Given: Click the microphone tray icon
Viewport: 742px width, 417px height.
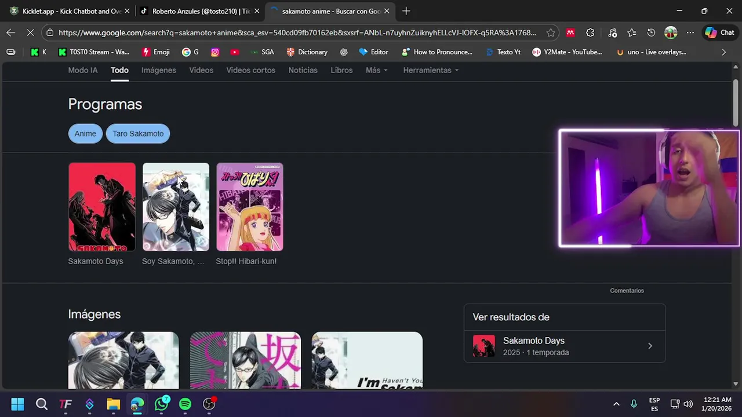Looking at the screenshot, I should (x=634, y=404).
